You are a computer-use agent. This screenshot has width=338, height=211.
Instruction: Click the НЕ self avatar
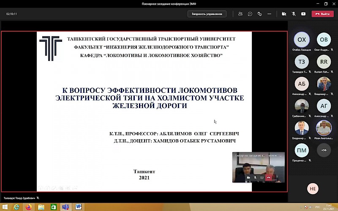point(313,189)
